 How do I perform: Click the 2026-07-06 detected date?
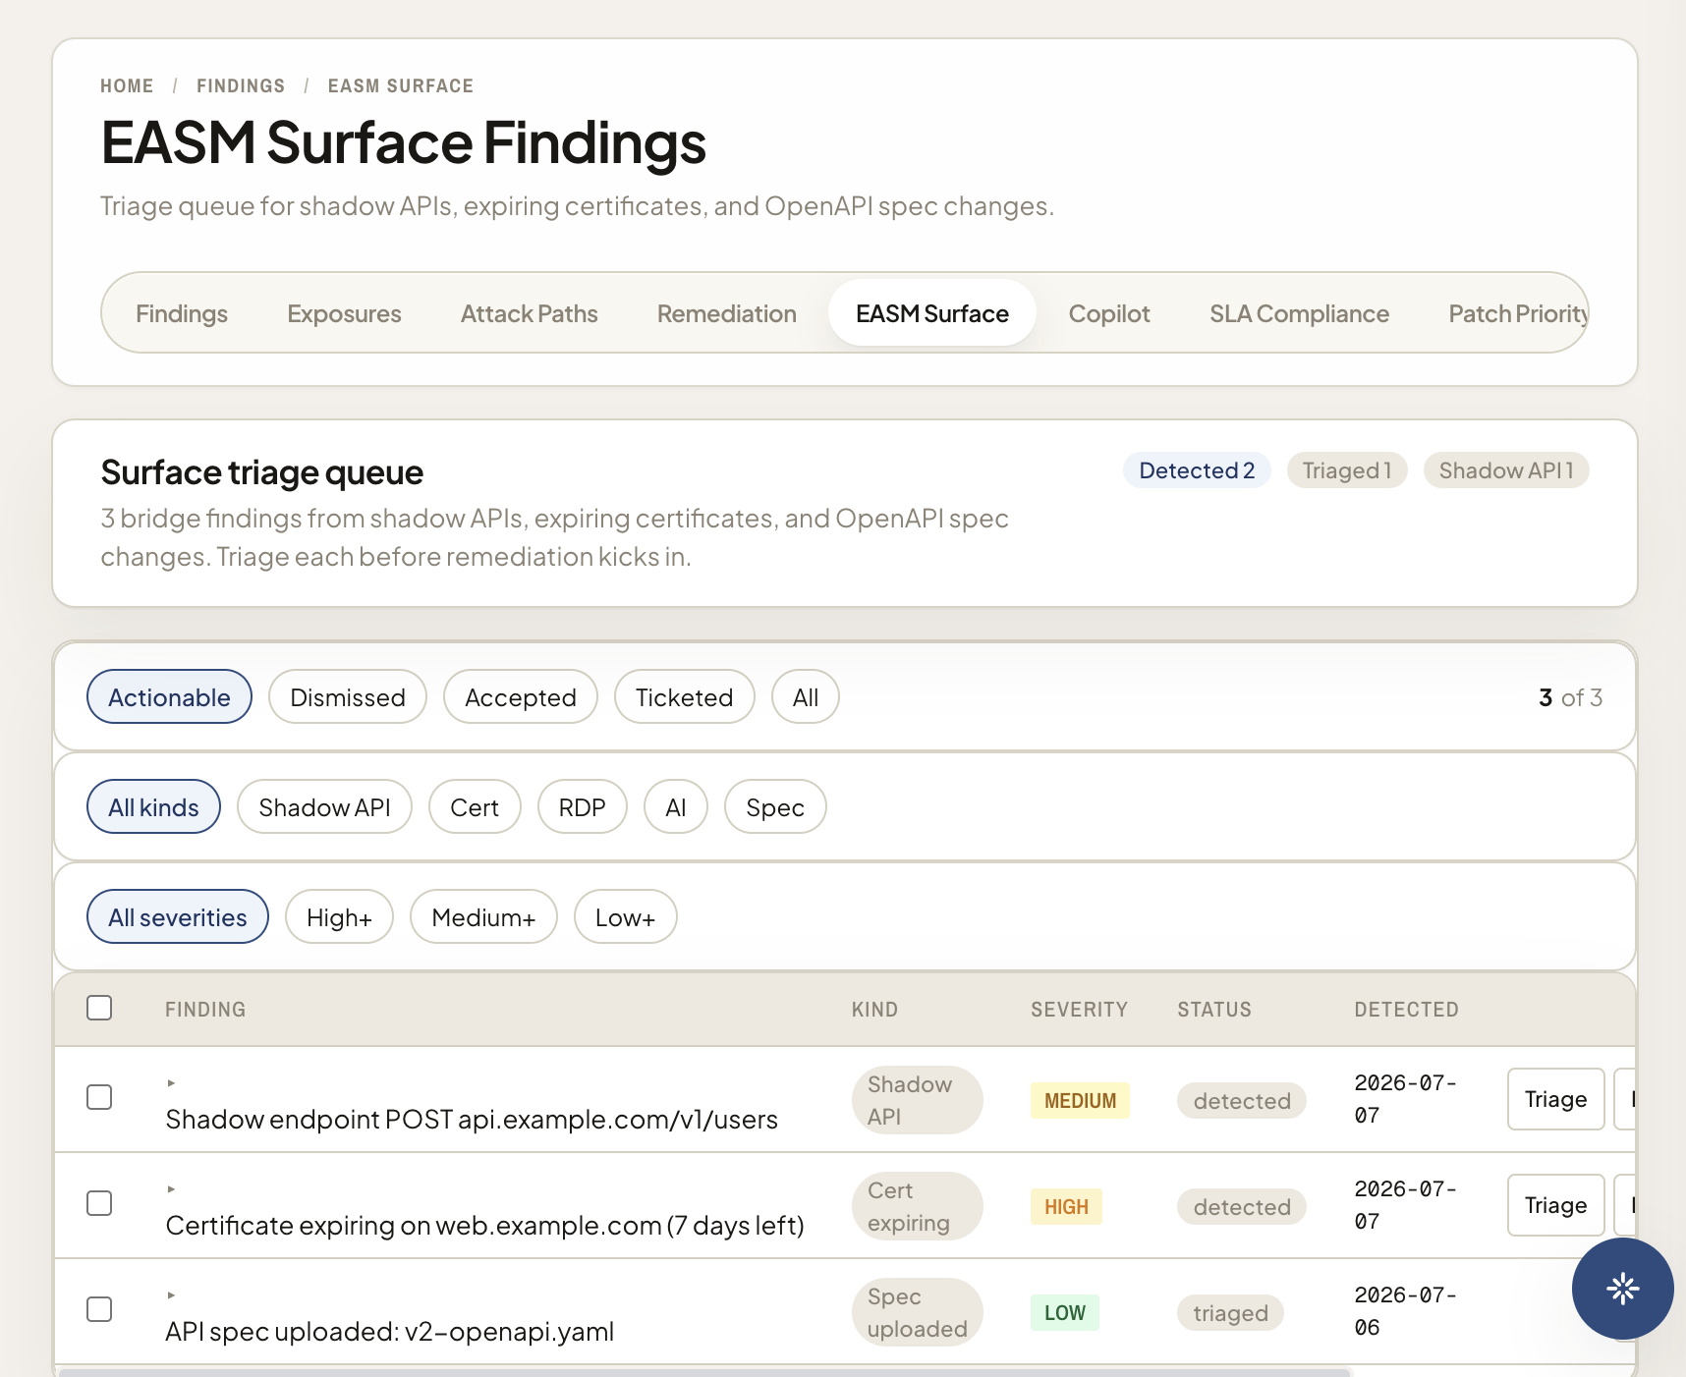pyautogui.click(x=1405, y=1311)
